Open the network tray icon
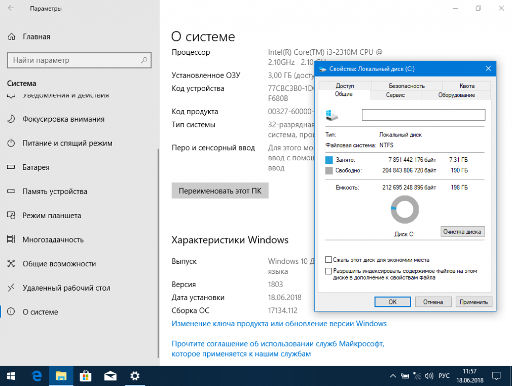The height and width of the screenshot is (386, 512). [x=417, y=376]
